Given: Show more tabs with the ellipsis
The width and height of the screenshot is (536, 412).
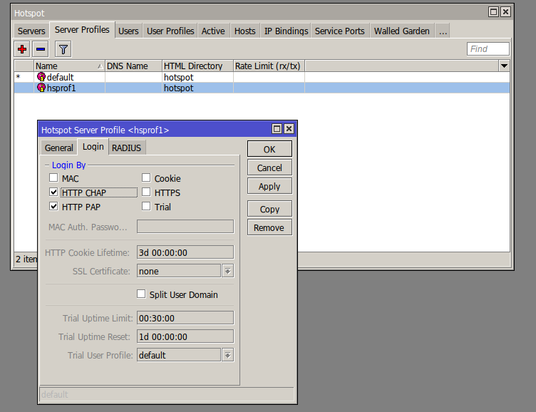Looking at the screenshot, I should 443,31.
